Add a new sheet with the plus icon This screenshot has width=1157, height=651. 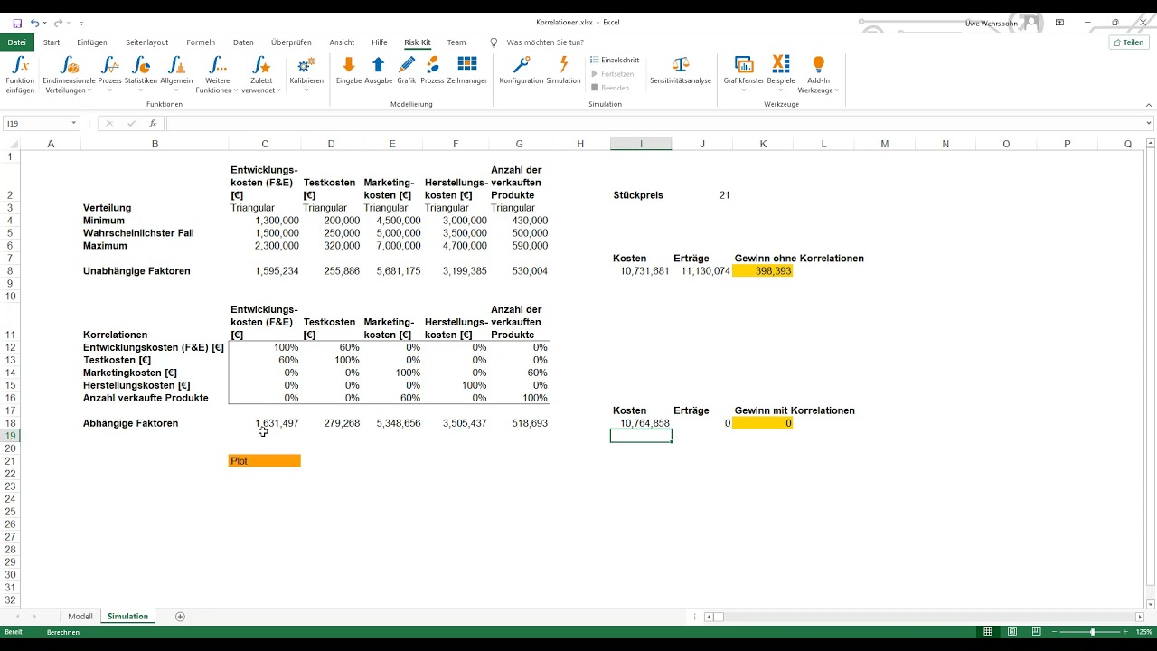pos(180,617)
